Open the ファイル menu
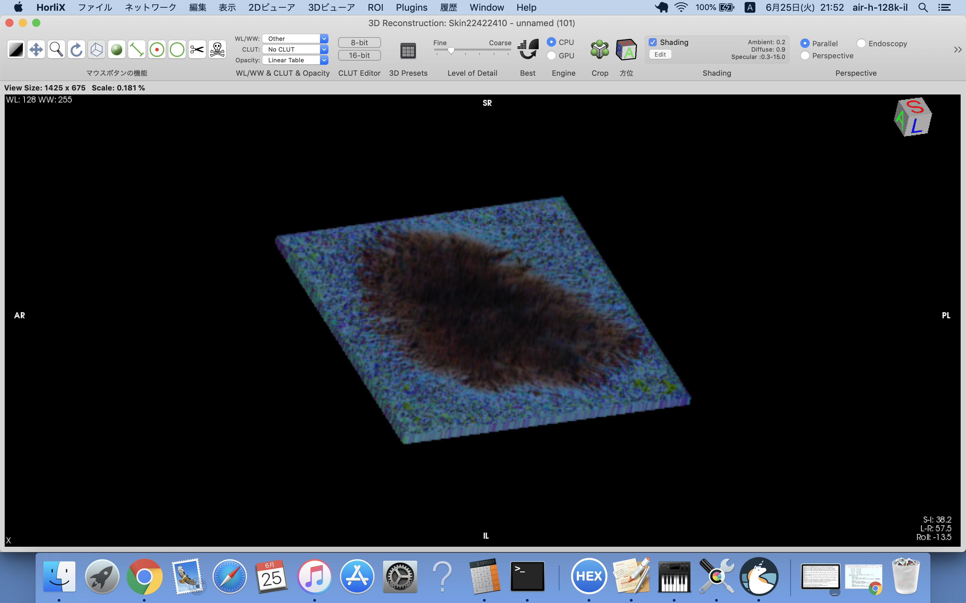This screenshot has width=966, height=603. click(95, 8)
